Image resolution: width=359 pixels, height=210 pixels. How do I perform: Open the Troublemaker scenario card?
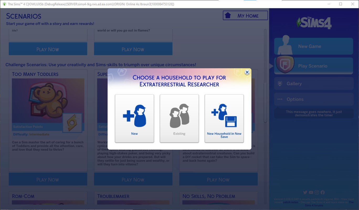[x=133, y=198]
